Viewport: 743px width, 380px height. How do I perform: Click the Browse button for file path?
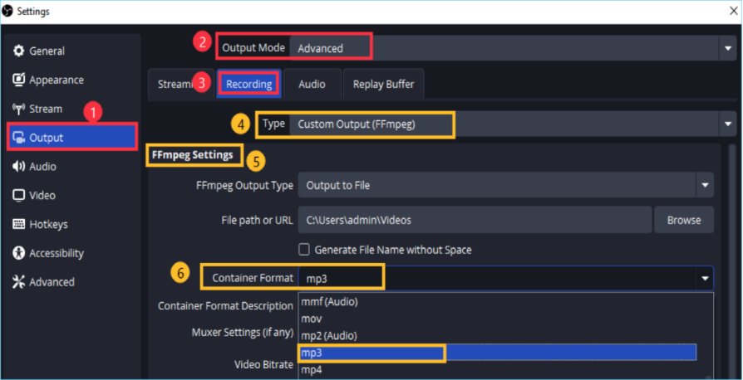tap(683, 220)
